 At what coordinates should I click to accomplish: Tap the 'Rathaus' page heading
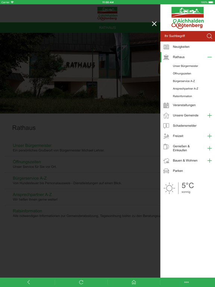coord(24,128)
